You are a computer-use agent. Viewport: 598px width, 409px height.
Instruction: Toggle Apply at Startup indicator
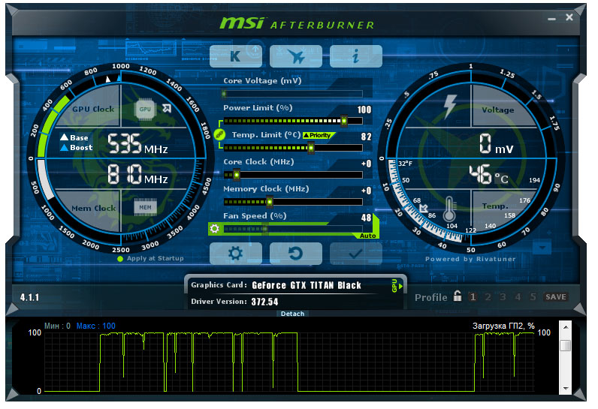(120, 259)
